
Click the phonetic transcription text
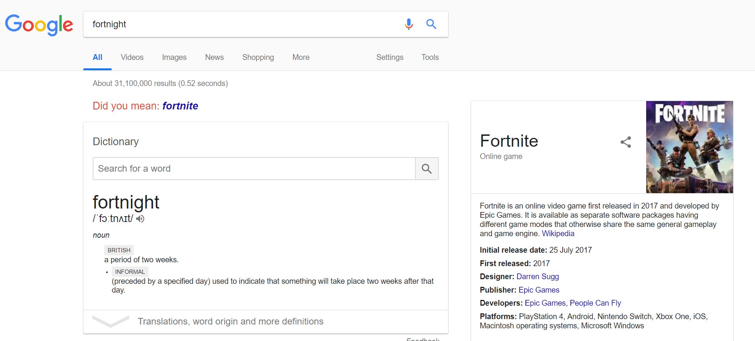pyautogui.click(x=113, y=219)
